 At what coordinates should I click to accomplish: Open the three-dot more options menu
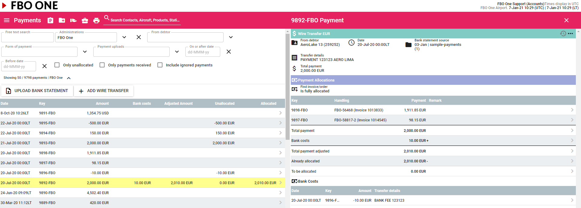(570, 34)
